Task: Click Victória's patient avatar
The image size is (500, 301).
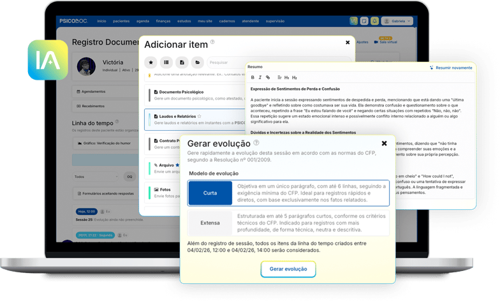Action: (86, 66)
